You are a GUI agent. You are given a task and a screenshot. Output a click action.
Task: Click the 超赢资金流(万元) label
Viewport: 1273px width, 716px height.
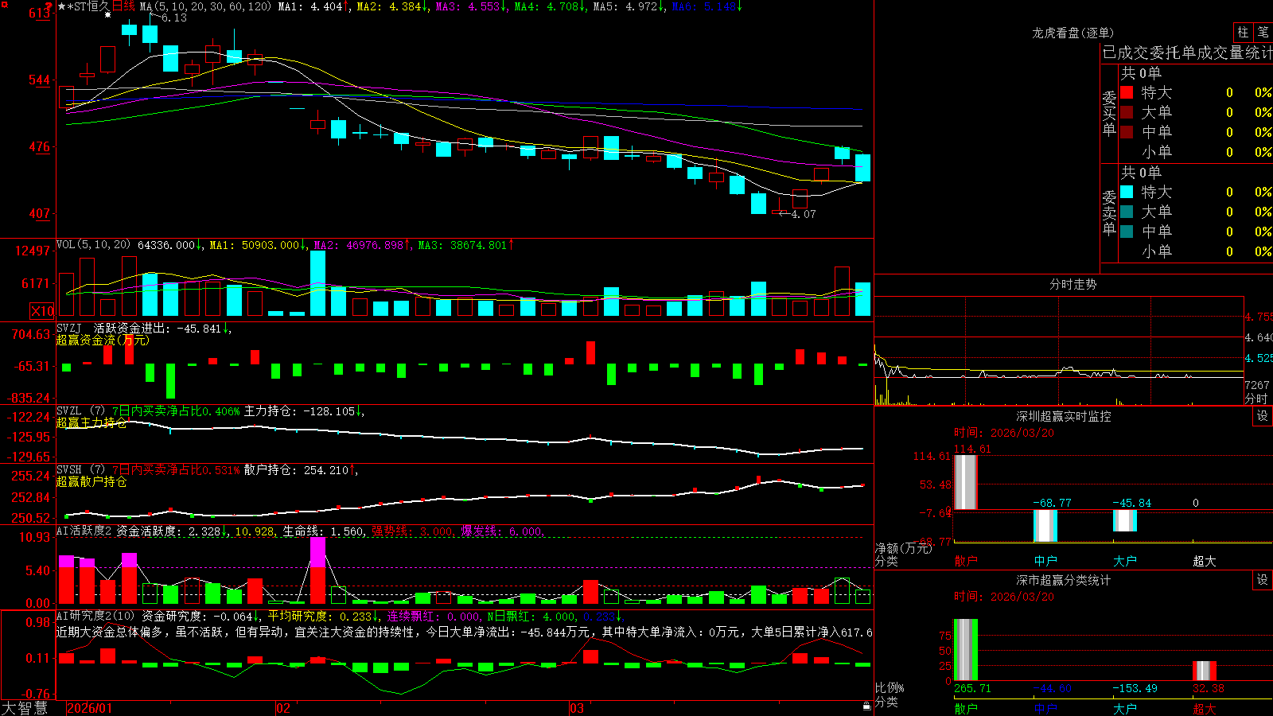coord(103,340)
